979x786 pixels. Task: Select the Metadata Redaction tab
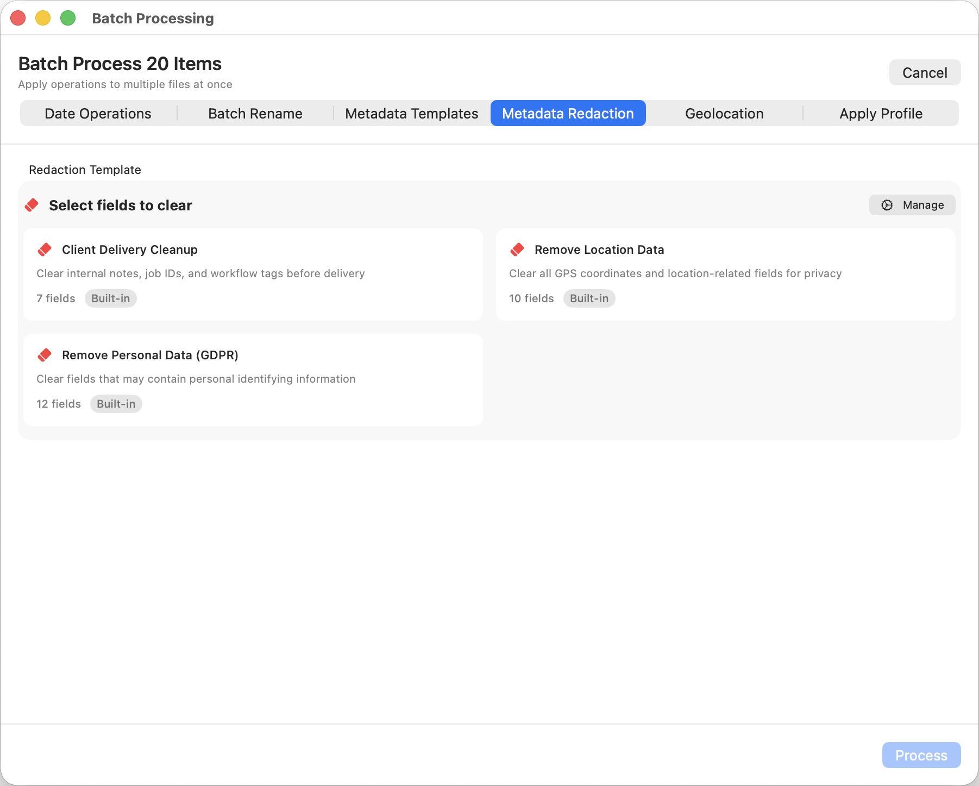[568, 113]
